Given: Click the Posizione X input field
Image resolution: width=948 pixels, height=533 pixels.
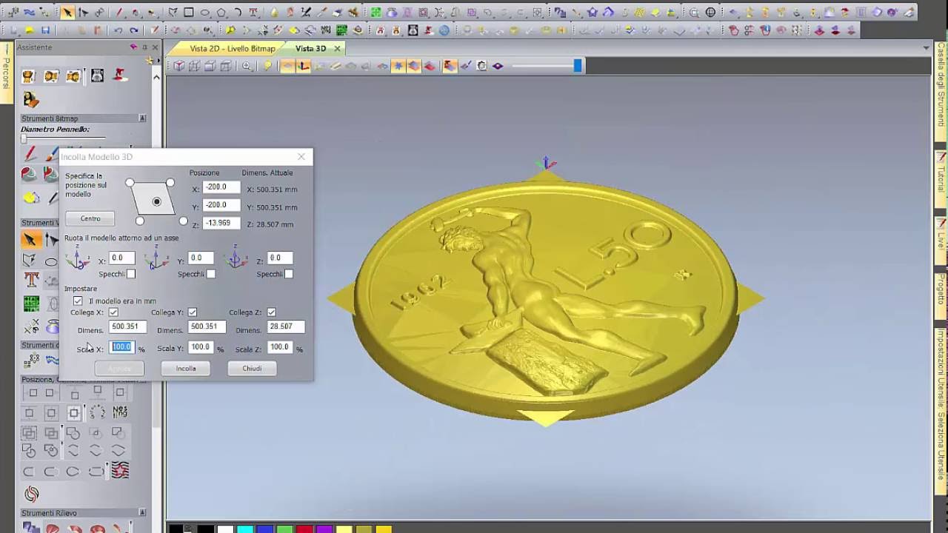Looking at the screenshot, I should coord(221,187).
